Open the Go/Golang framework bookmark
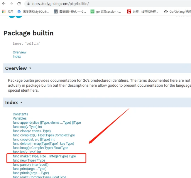The height and width of the screenshot is (178, 191). coord(177,11)
